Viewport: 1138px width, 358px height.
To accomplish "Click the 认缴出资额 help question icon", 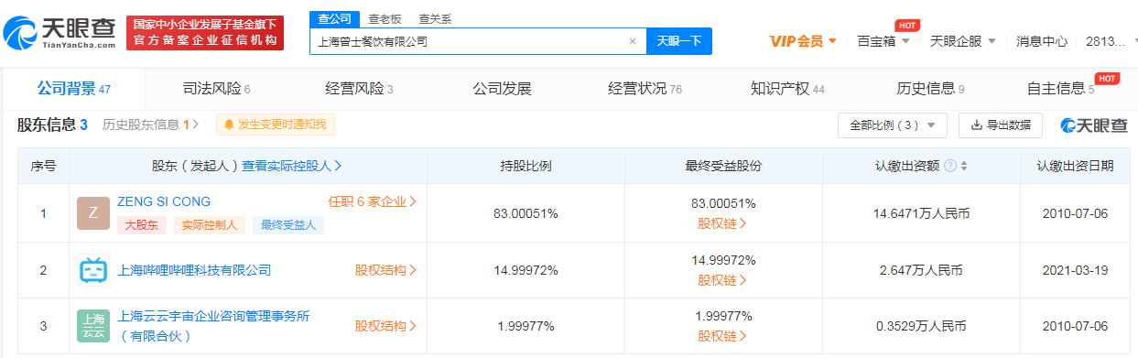I will coord(950,166).
